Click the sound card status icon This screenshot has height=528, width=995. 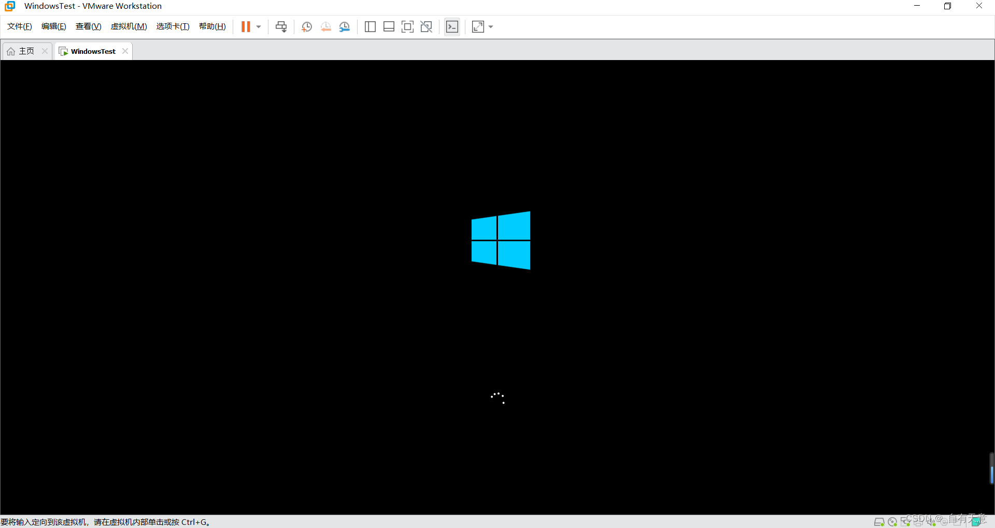(931, 522)
